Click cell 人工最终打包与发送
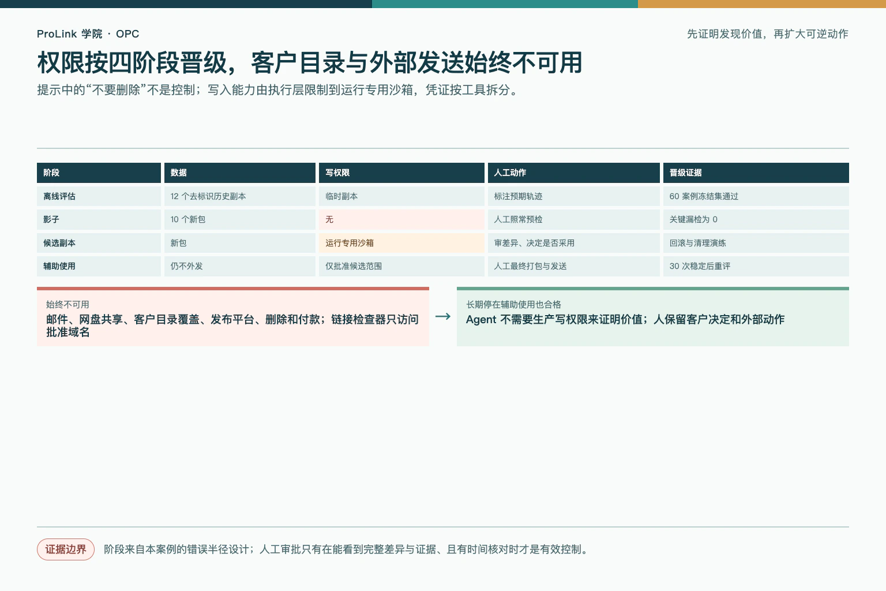The image size is (886, 591). click(574, 266)
